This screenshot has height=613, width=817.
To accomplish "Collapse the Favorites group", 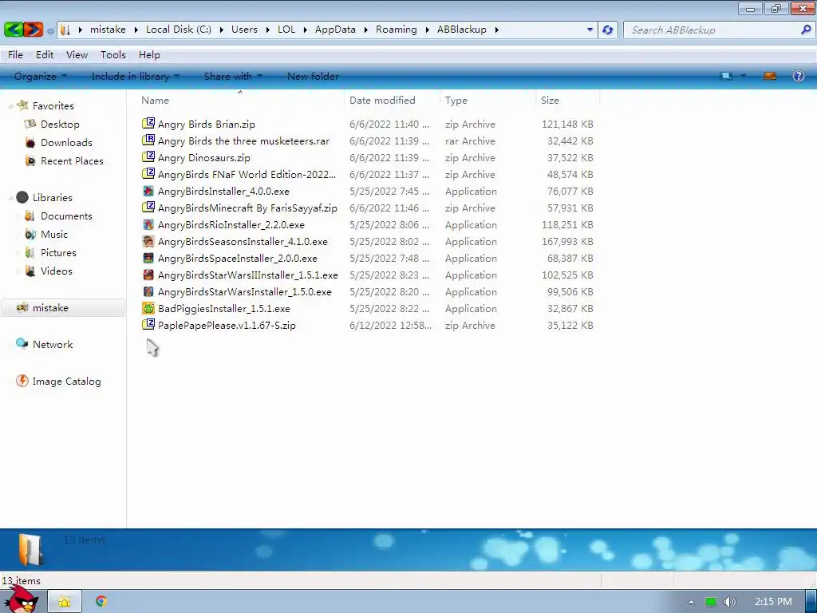I will 10,106.
